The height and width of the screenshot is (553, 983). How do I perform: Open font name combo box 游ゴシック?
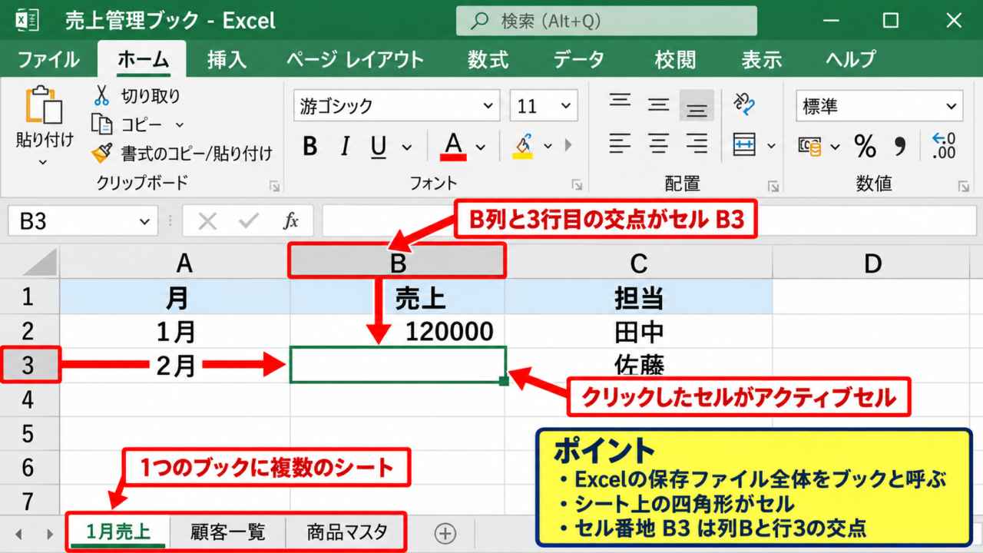coord(396,106)
